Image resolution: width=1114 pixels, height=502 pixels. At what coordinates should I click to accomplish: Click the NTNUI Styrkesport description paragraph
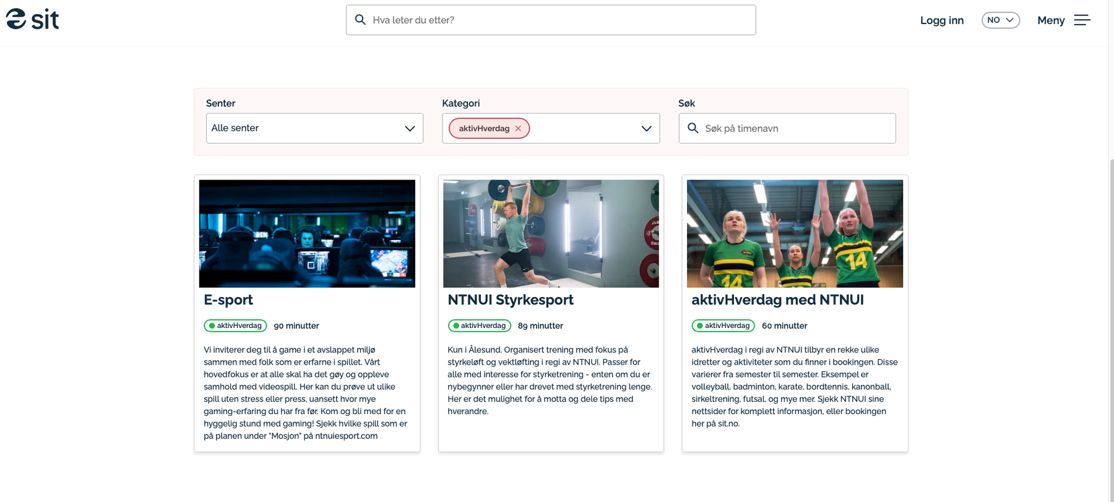pos(550,381)
